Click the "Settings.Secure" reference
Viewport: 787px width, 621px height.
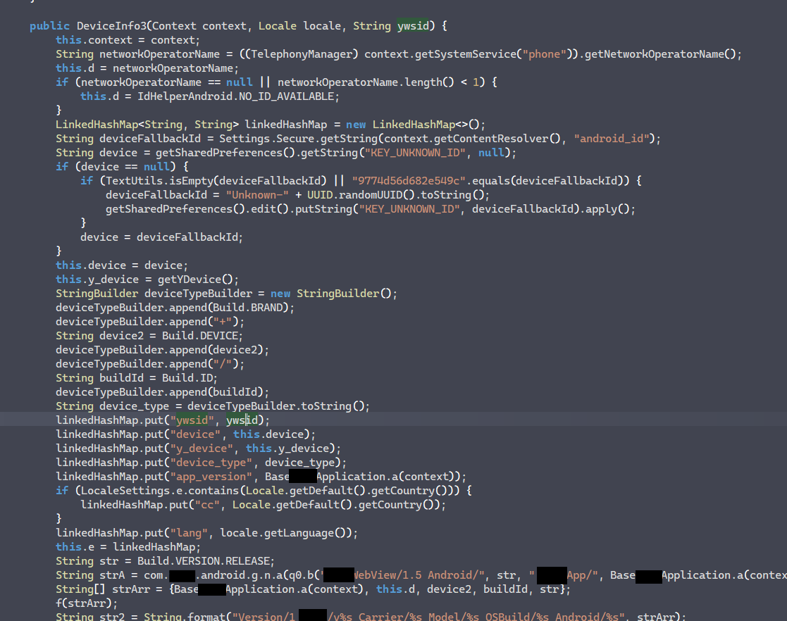(x=266, y=139)
